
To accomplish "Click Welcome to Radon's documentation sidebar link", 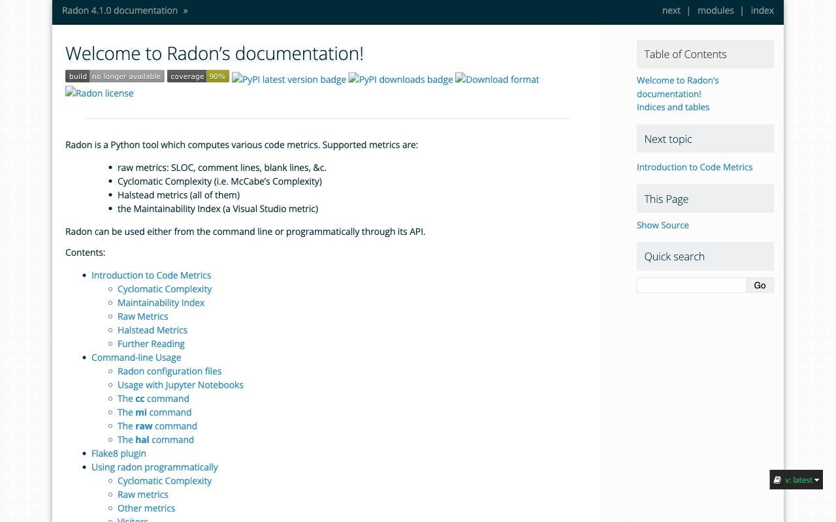I will pyautogui.click(x=677, y=87).
